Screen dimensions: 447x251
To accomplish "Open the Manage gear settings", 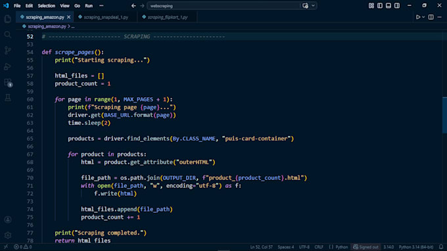I will (8, 235).
